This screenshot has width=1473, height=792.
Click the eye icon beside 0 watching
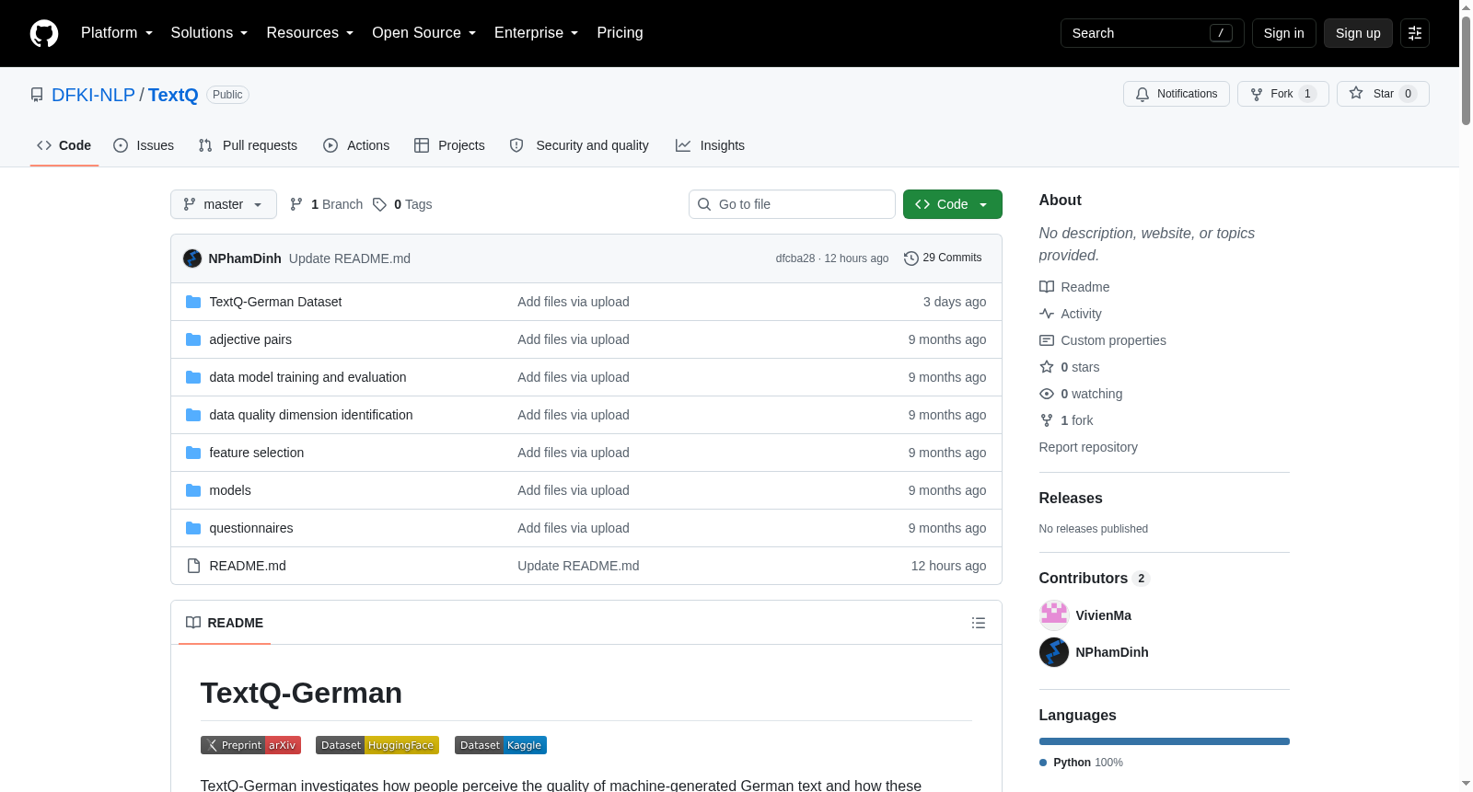tap(1047, 394)
